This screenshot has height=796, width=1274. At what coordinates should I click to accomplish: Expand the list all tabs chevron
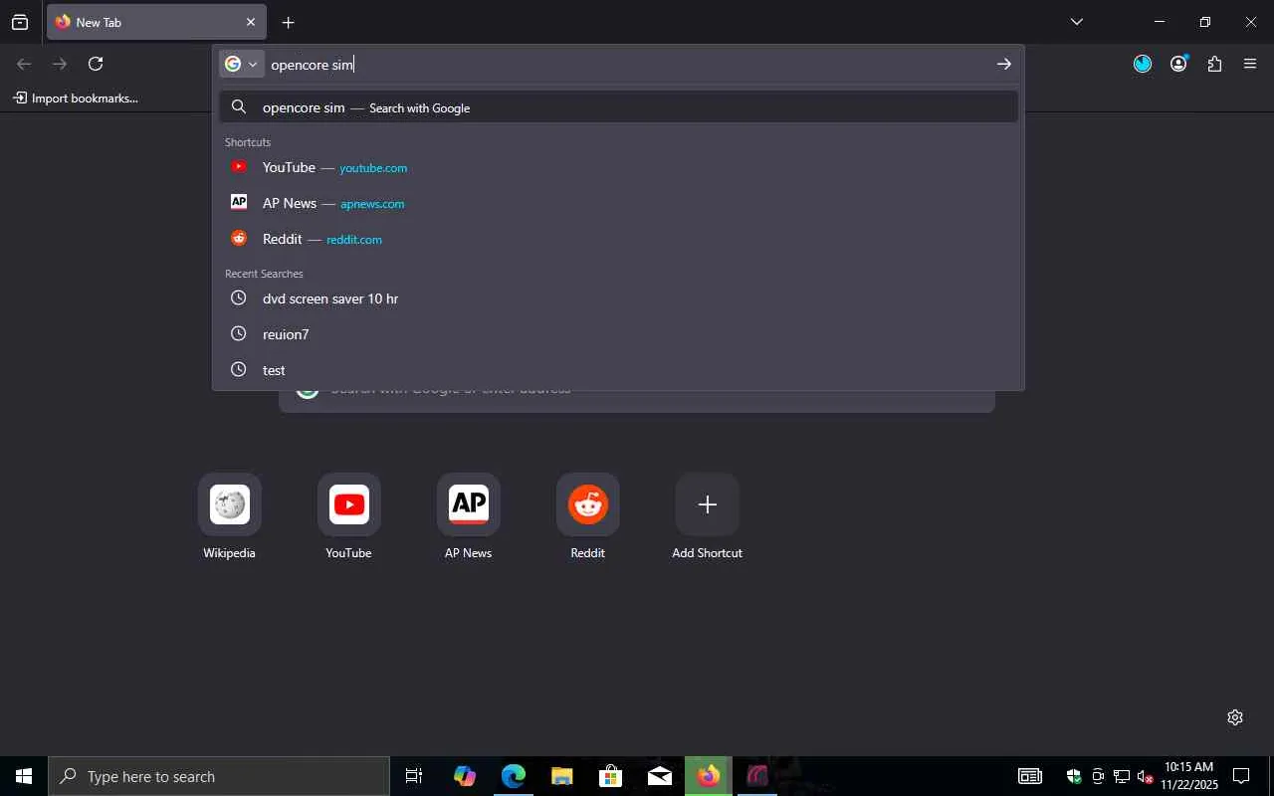point(1076,22)
